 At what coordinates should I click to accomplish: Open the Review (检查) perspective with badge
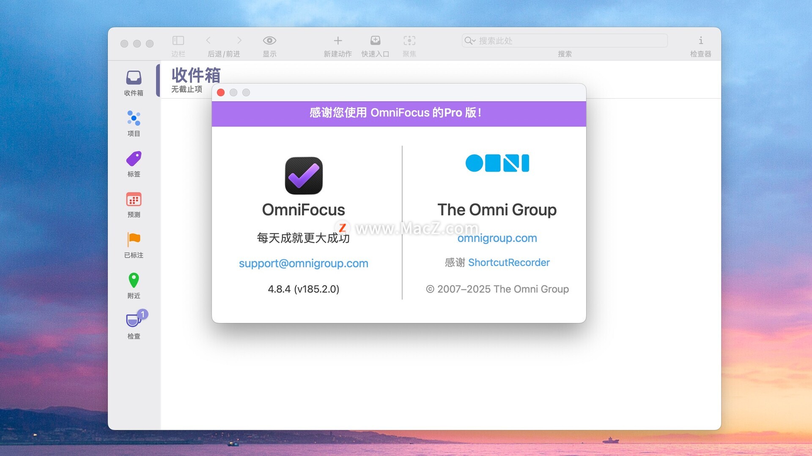(134, 321)
